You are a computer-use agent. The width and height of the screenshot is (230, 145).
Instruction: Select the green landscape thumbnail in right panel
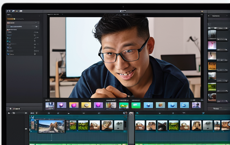(212, 87)
